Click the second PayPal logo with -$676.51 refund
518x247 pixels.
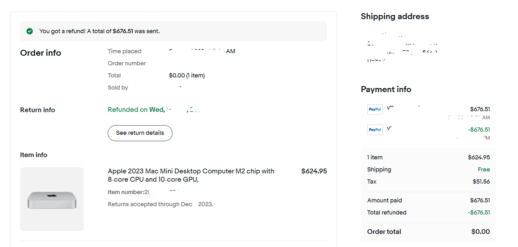375,130
